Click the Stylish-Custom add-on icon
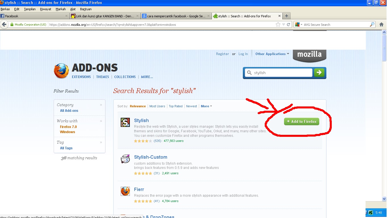 pos(125,159)
